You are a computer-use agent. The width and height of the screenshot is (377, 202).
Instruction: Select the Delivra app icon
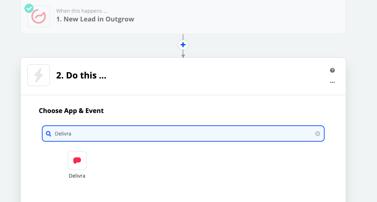77,161
